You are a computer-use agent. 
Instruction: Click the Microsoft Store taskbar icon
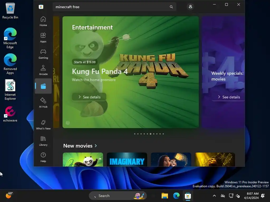[188, 196]
